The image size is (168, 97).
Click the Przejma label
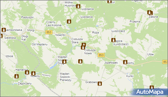click(x=135, y=21)
